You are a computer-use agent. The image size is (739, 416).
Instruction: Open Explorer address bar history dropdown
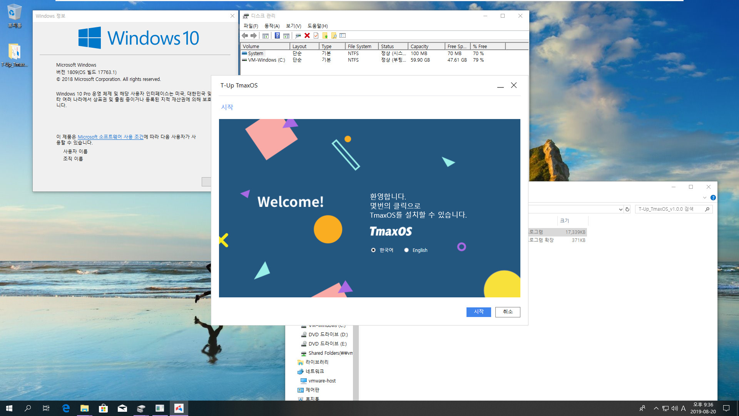tap(620, 209)
